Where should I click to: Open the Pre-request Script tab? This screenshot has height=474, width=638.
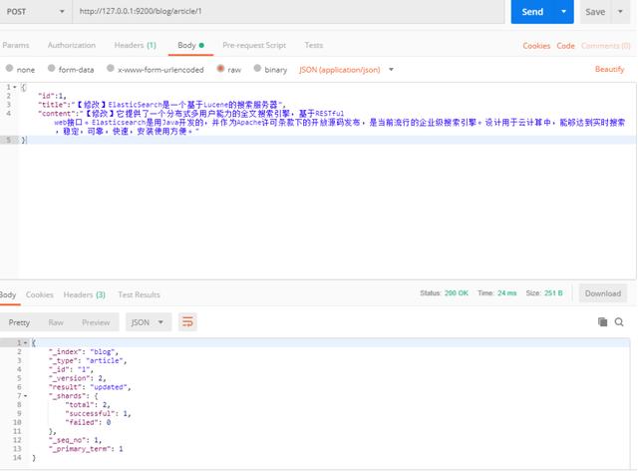[x=254, y=45]
